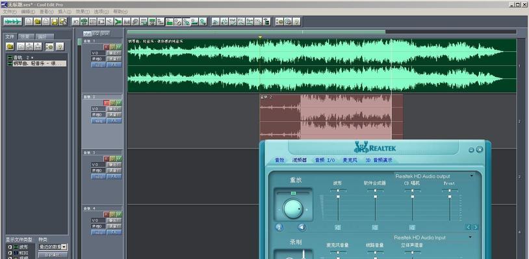Open the Realtek 3D 音频演示 tab
Viewport: 529px width, 259px height.
(379, 160)
